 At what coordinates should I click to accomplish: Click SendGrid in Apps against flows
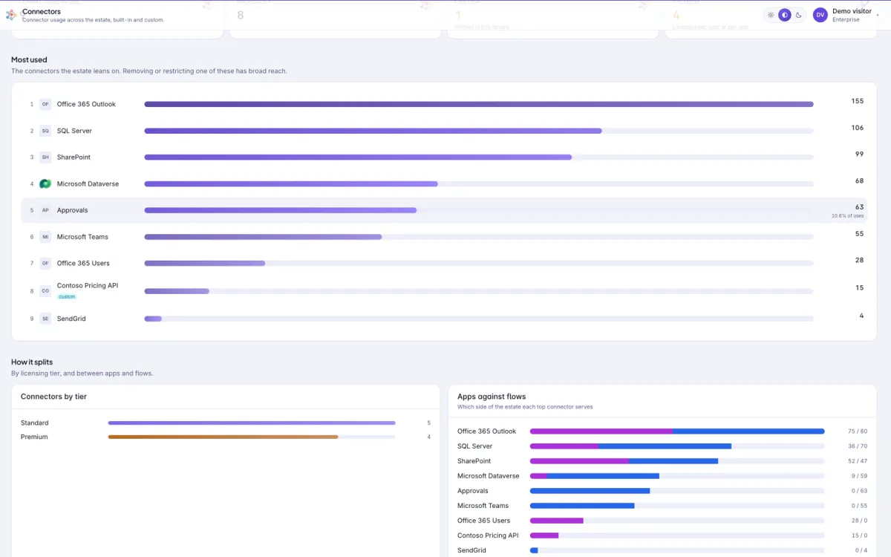(471, 550)
